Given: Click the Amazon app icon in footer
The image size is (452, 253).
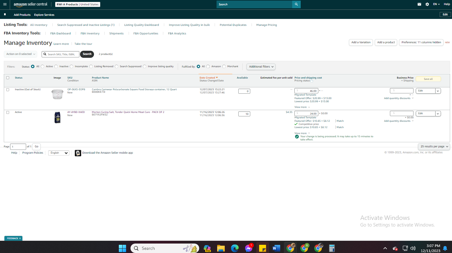Looking at the screenshot, I should 78,153.
